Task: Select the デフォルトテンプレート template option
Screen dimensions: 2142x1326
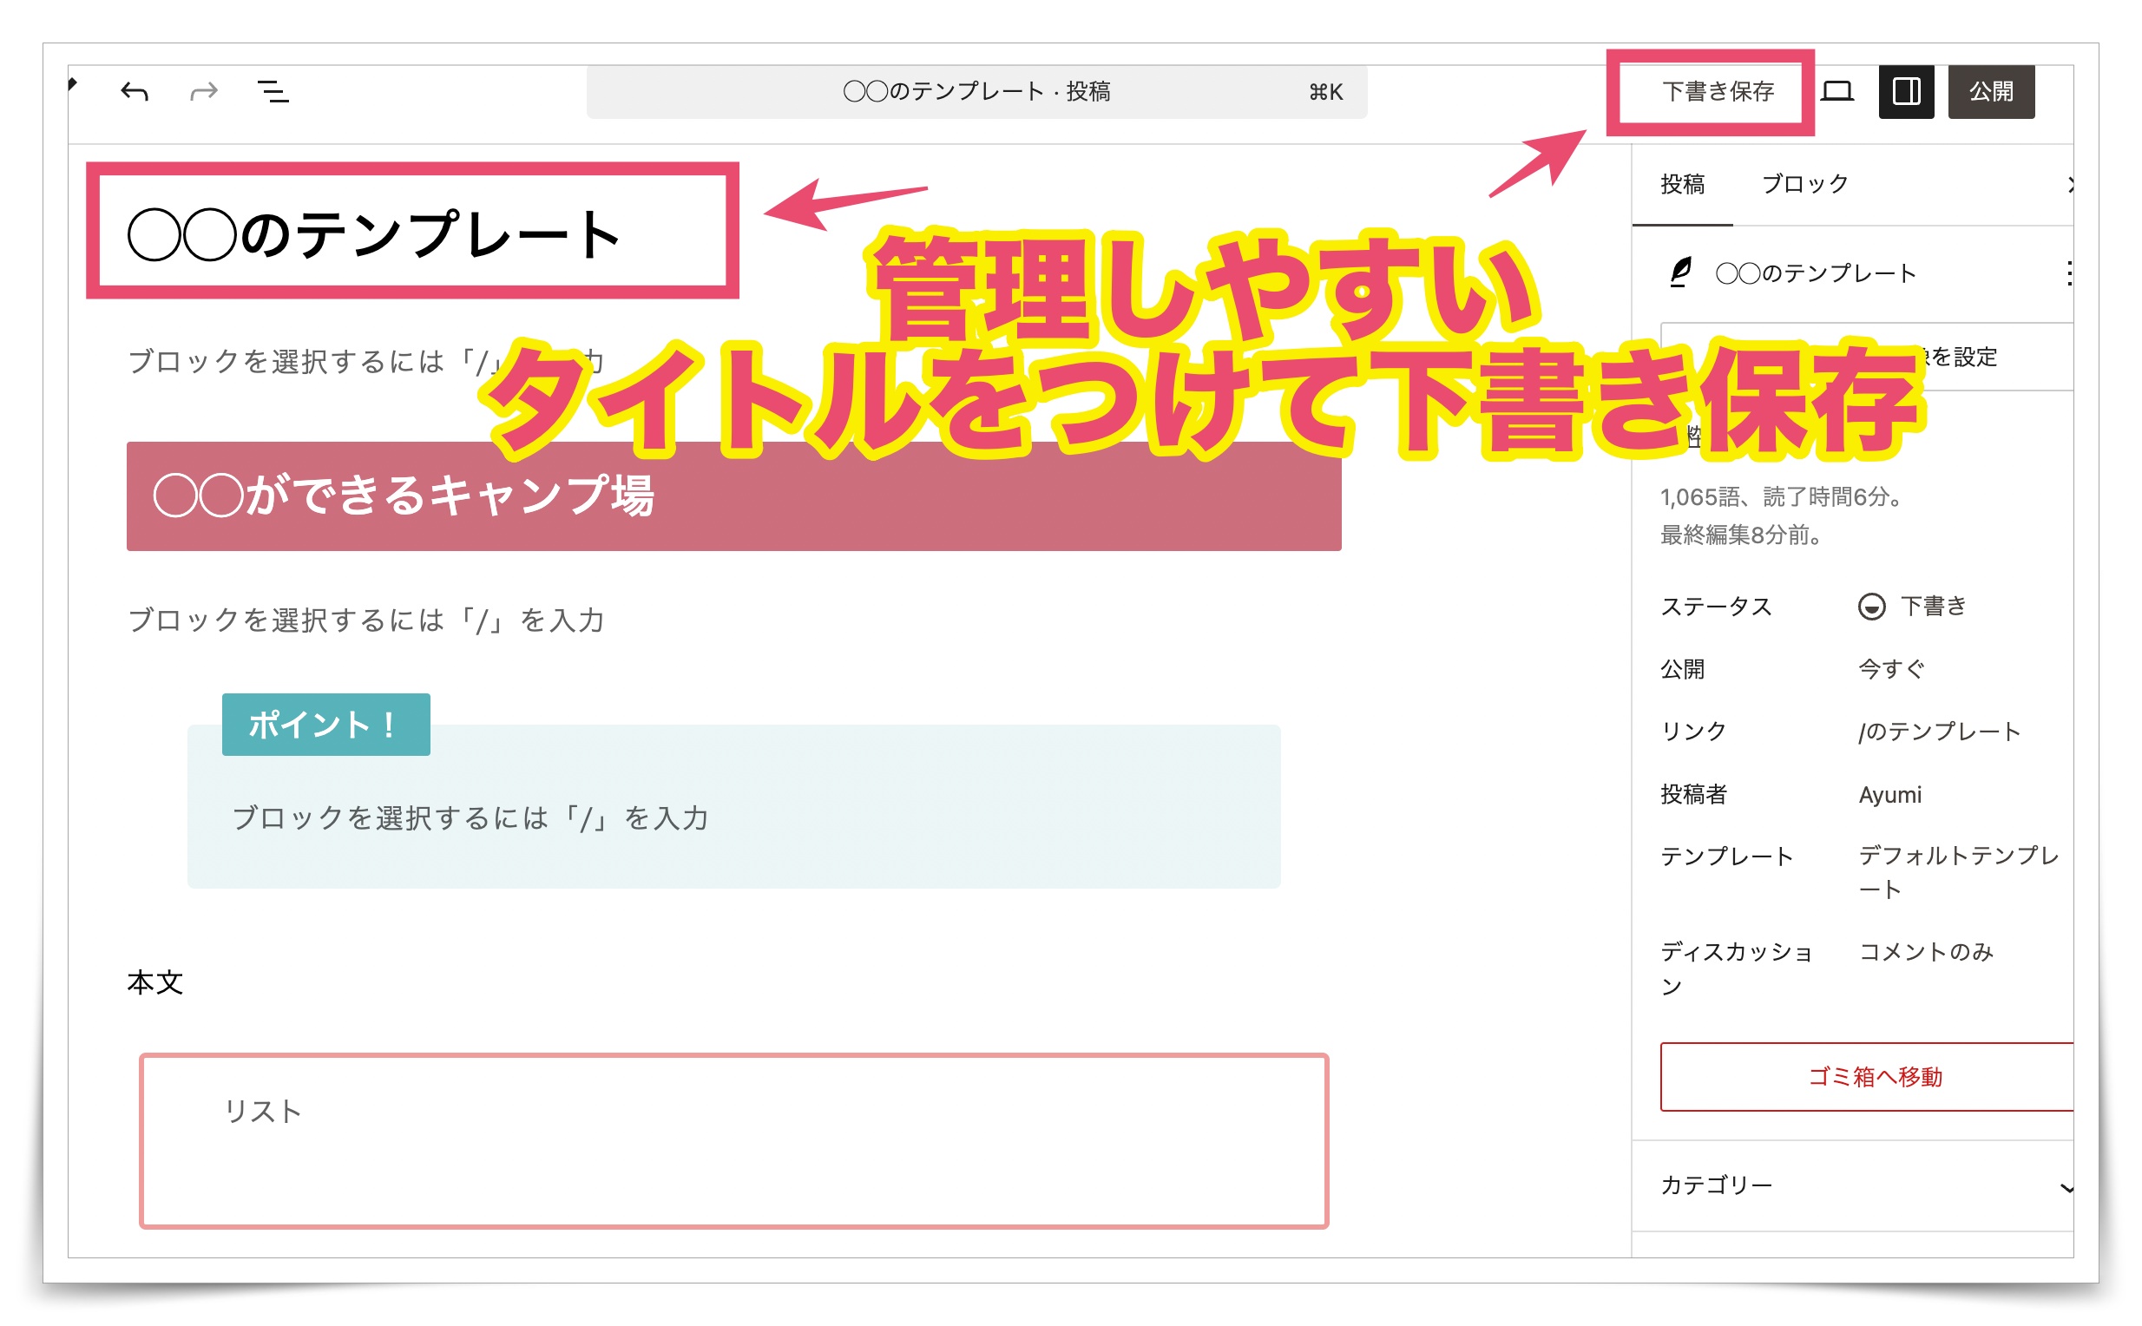Action: pyautogui.click(x=1958, y=873)
